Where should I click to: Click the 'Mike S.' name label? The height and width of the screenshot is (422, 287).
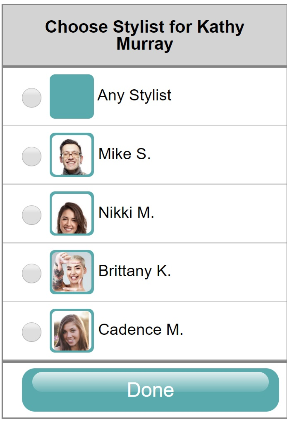pos(124,154)
